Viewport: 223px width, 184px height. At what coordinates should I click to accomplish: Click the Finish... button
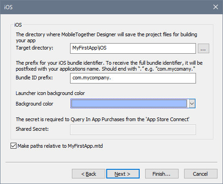coord(162,174)
